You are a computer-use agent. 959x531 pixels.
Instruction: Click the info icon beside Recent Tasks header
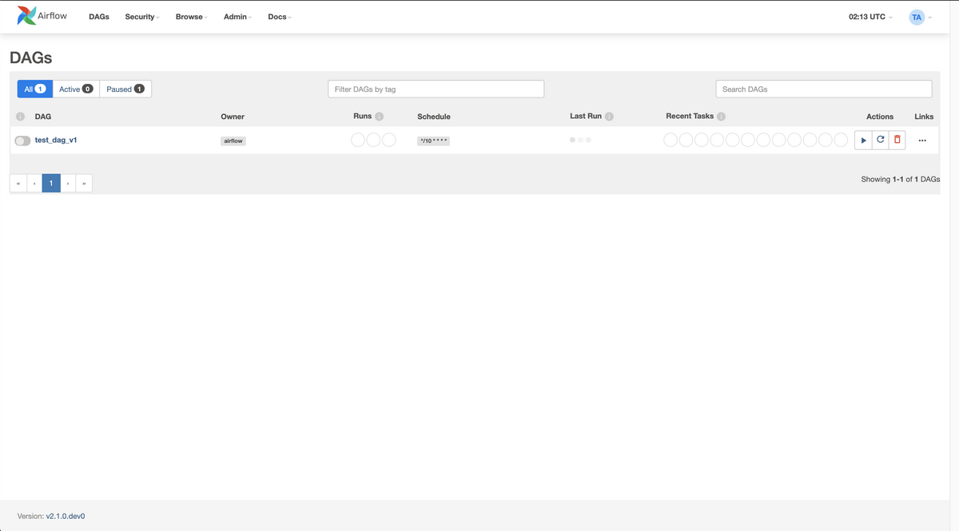[x=721, y=117]
